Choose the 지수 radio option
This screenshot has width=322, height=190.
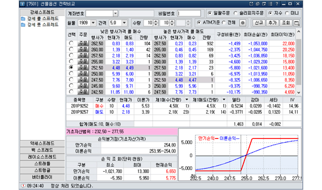pyautogui.click(x=270, y=13)
